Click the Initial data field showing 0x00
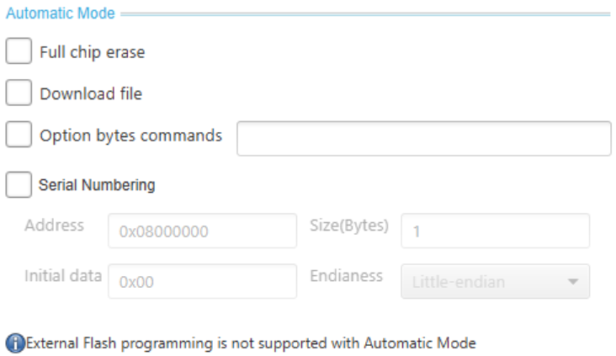This screenshot has width=616, height=356. pyautogui.click(x=202, y=281)
